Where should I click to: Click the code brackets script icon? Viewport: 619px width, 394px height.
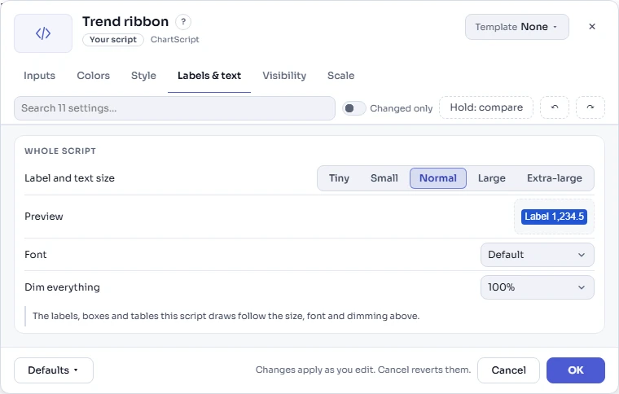43,33
